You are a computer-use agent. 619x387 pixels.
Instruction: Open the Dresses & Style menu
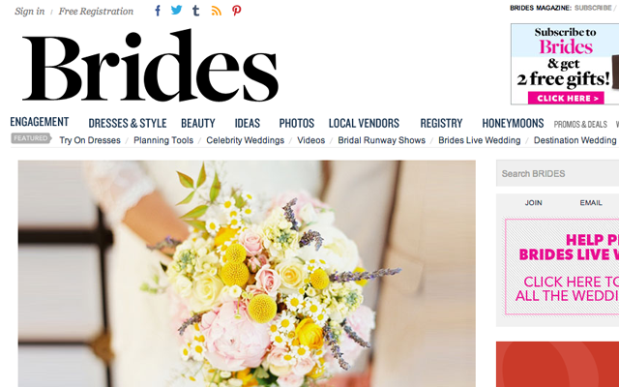tap(128, 123)
